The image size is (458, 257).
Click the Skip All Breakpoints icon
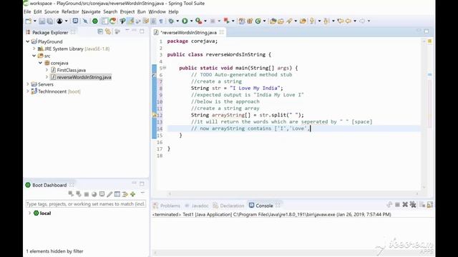(85, 21)
